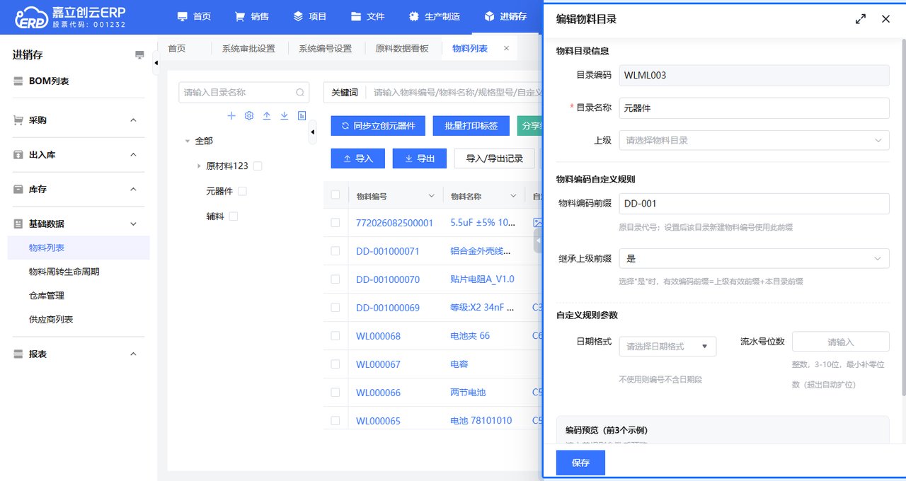906x481 pixels.
Task: Click the add directory plus icon
Action: point(231,115)
